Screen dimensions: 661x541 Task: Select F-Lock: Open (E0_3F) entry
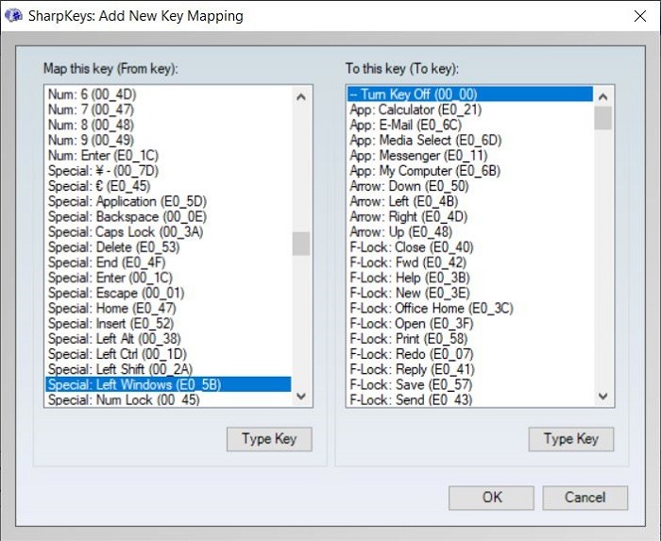coord(470,324)
